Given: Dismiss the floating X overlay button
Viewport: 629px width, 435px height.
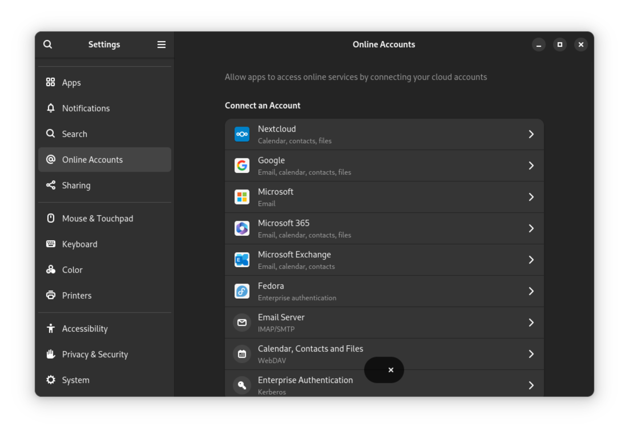Looking at the screenshot, I should click(390, 370).
